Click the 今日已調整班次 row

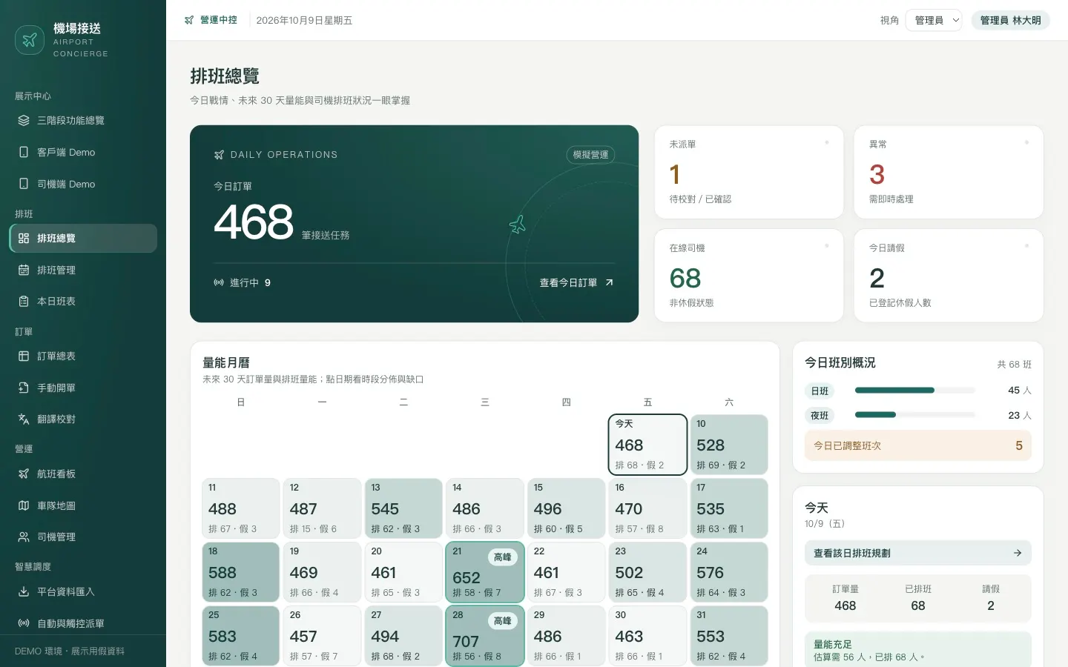pos(918,445)
